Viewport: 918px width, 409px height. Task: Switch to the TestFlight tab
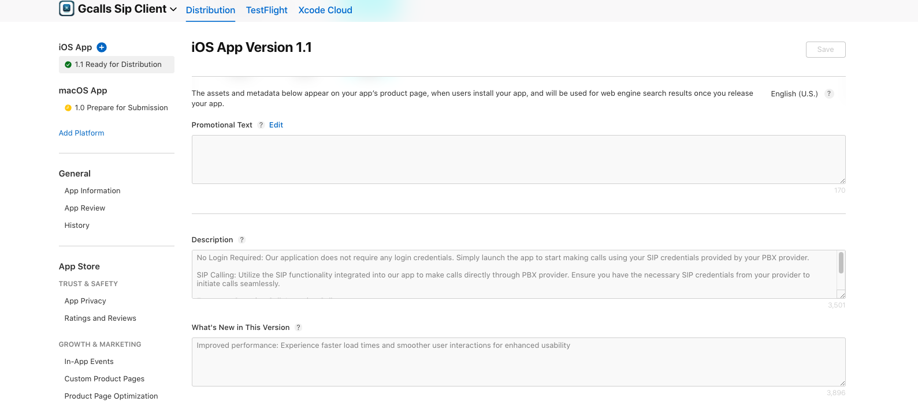[266, 10]
